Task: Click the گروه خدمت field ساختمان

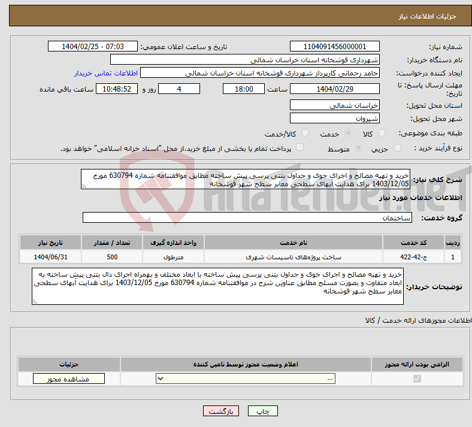Action: click(247, 217)
